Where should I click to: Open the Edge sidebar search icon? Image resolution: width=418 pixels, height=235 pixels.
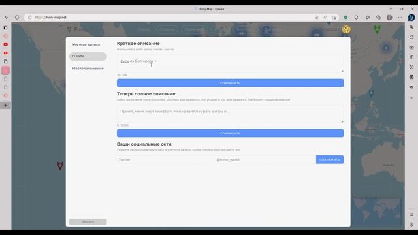pyautogui.click(x=411, y=27)
